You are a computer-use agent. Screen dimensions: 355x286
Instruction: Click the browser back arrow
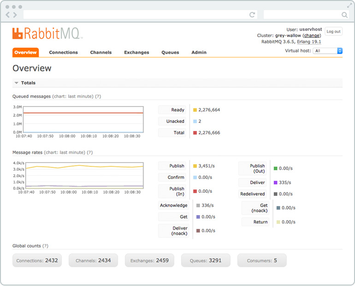tap(8, 15)
